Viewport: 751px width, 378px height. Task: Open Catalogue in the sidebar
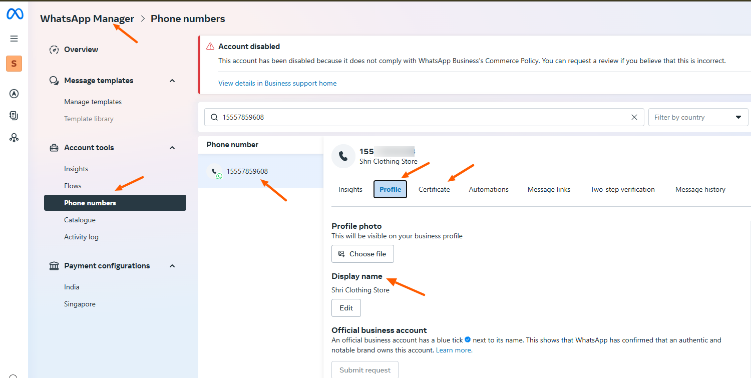pos(80,220)
